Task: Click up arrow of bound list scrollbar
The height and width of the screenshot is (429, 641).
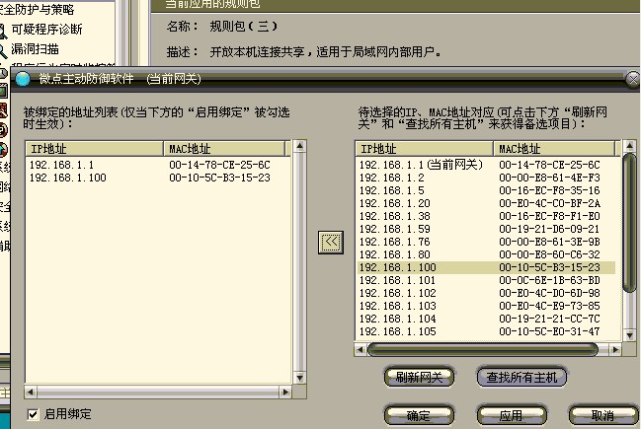Action: click(299, 146)
